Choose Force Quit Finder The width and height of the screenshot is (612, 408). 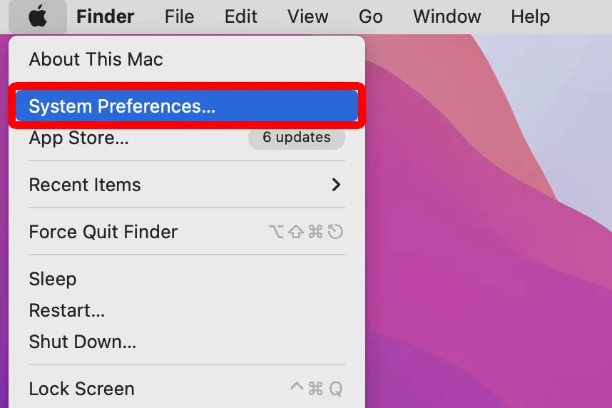coord(187,232)
